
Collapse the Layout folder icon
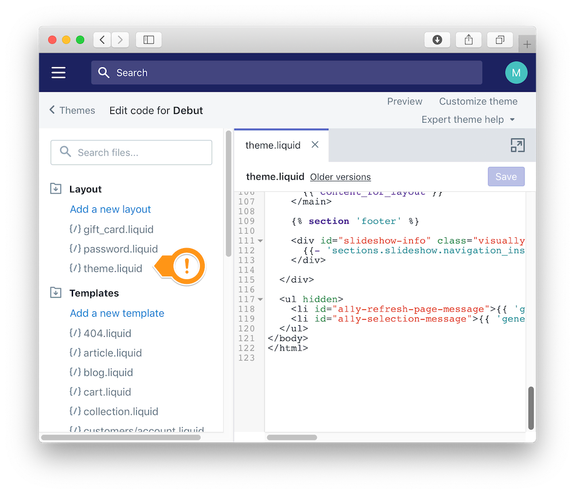click(56, 189)
